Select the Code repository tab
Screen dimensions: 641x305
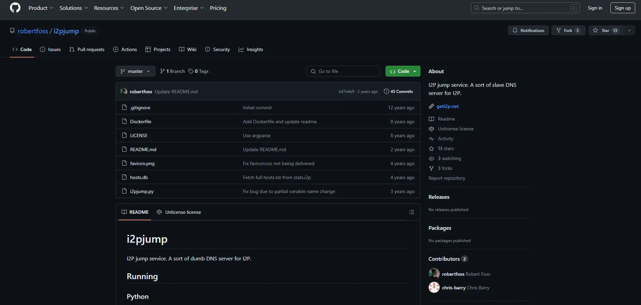pos(22,49)
